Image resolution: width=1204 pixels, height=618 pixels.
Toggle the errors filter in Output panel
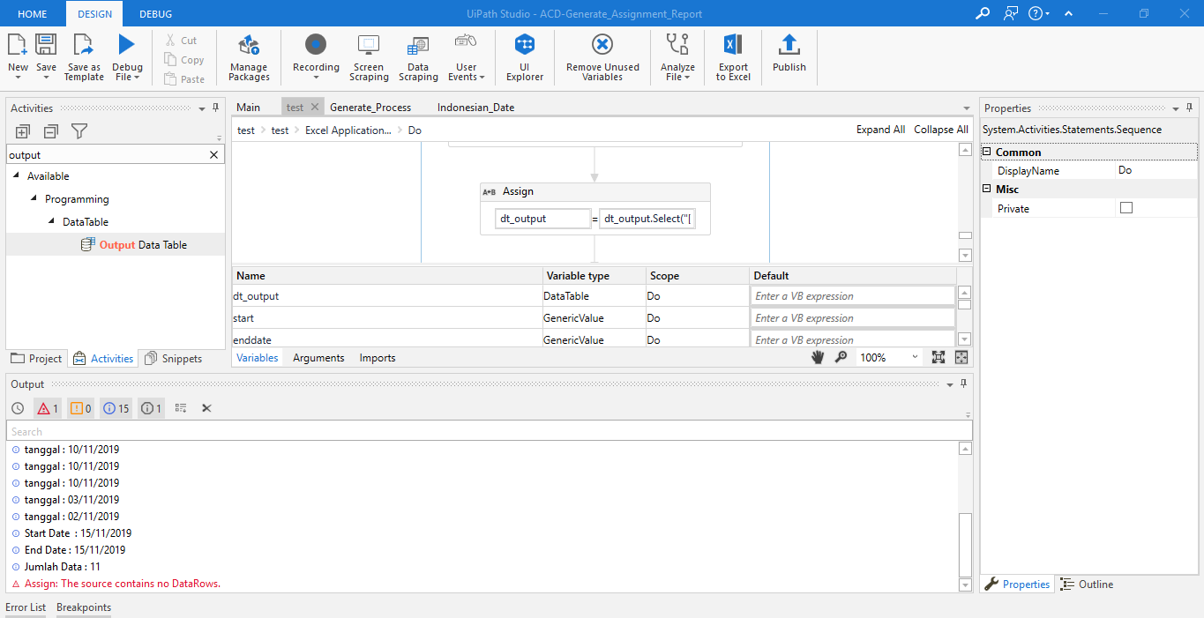(48, 408)
